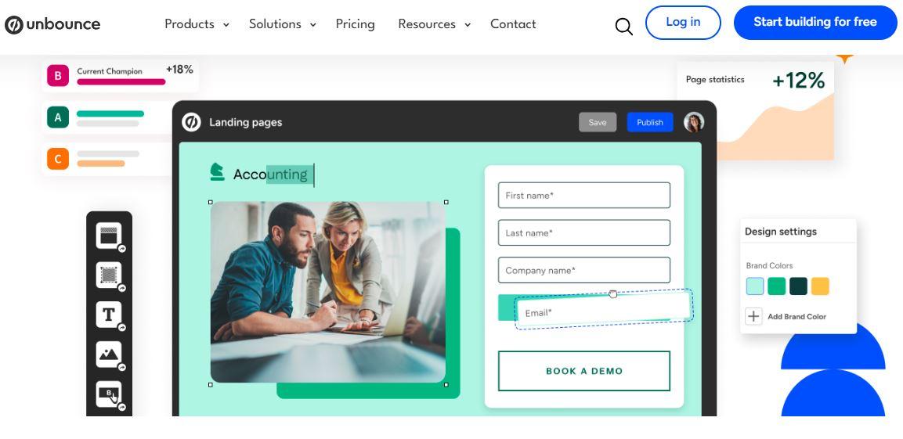903x439 pixels.
Task: Expand the Resources dropdown menu
Action: [434, 24]
